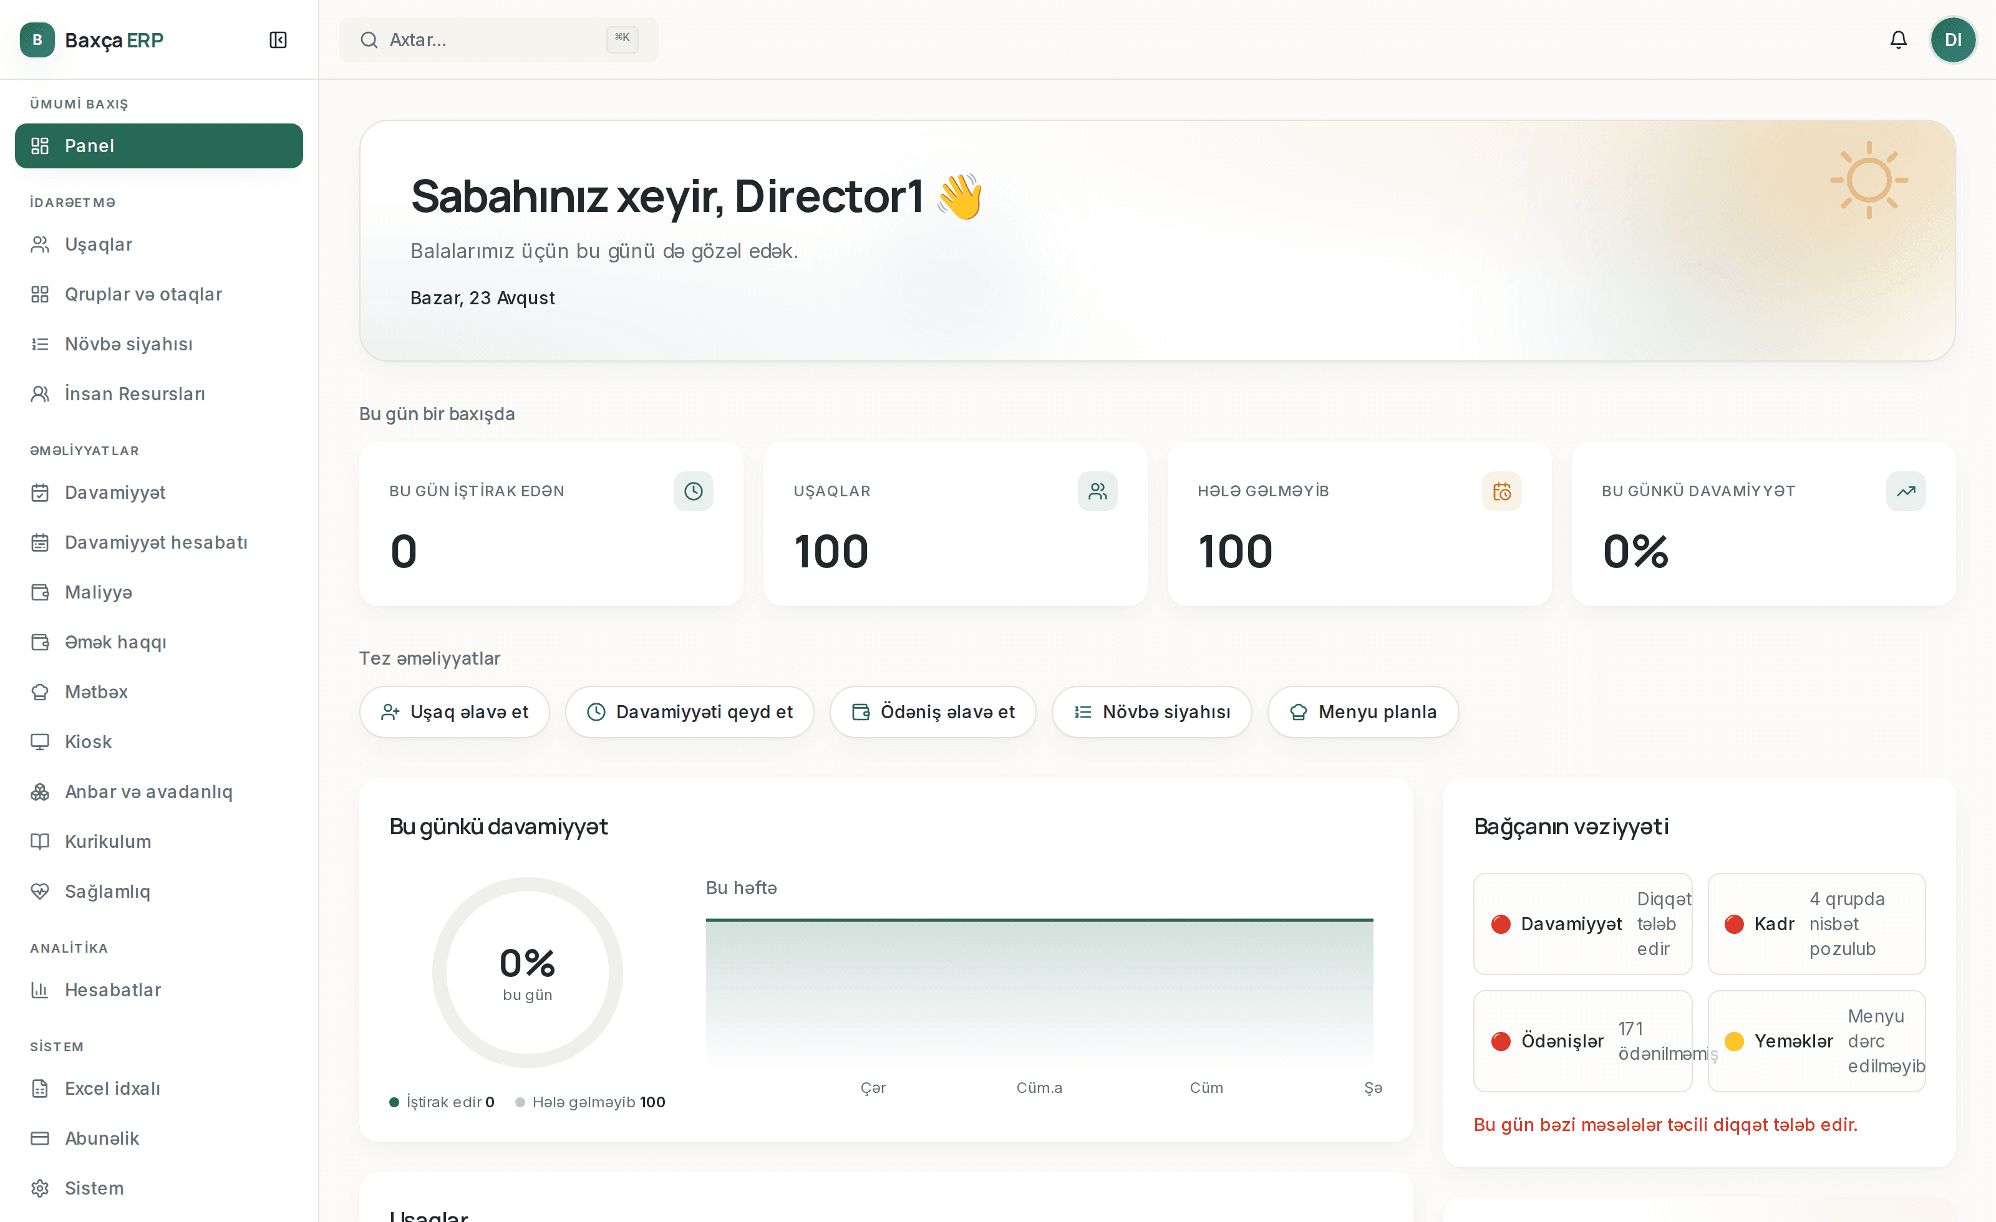1996x1222 pixels.
Task: Click the Menyu planla button
Action: point(1362,712)
